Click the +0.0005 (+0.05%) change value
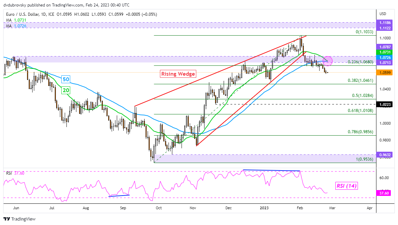The image size is (398, 225). [141, 14]
